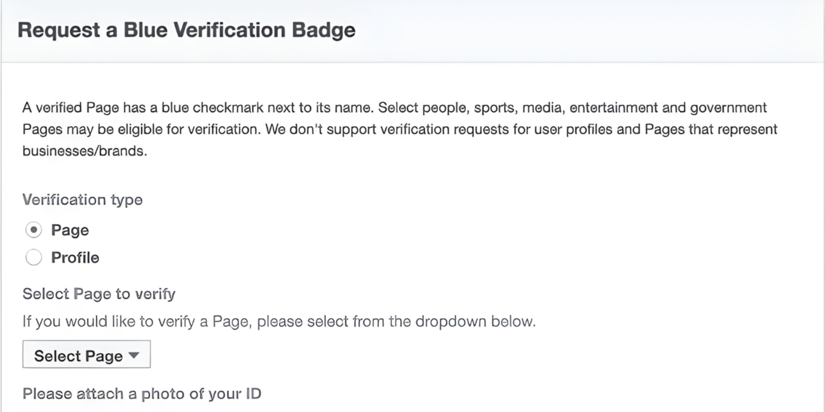Click the 'Select Page to verify' label
825x412 pixels.
(x=99, y=294)
